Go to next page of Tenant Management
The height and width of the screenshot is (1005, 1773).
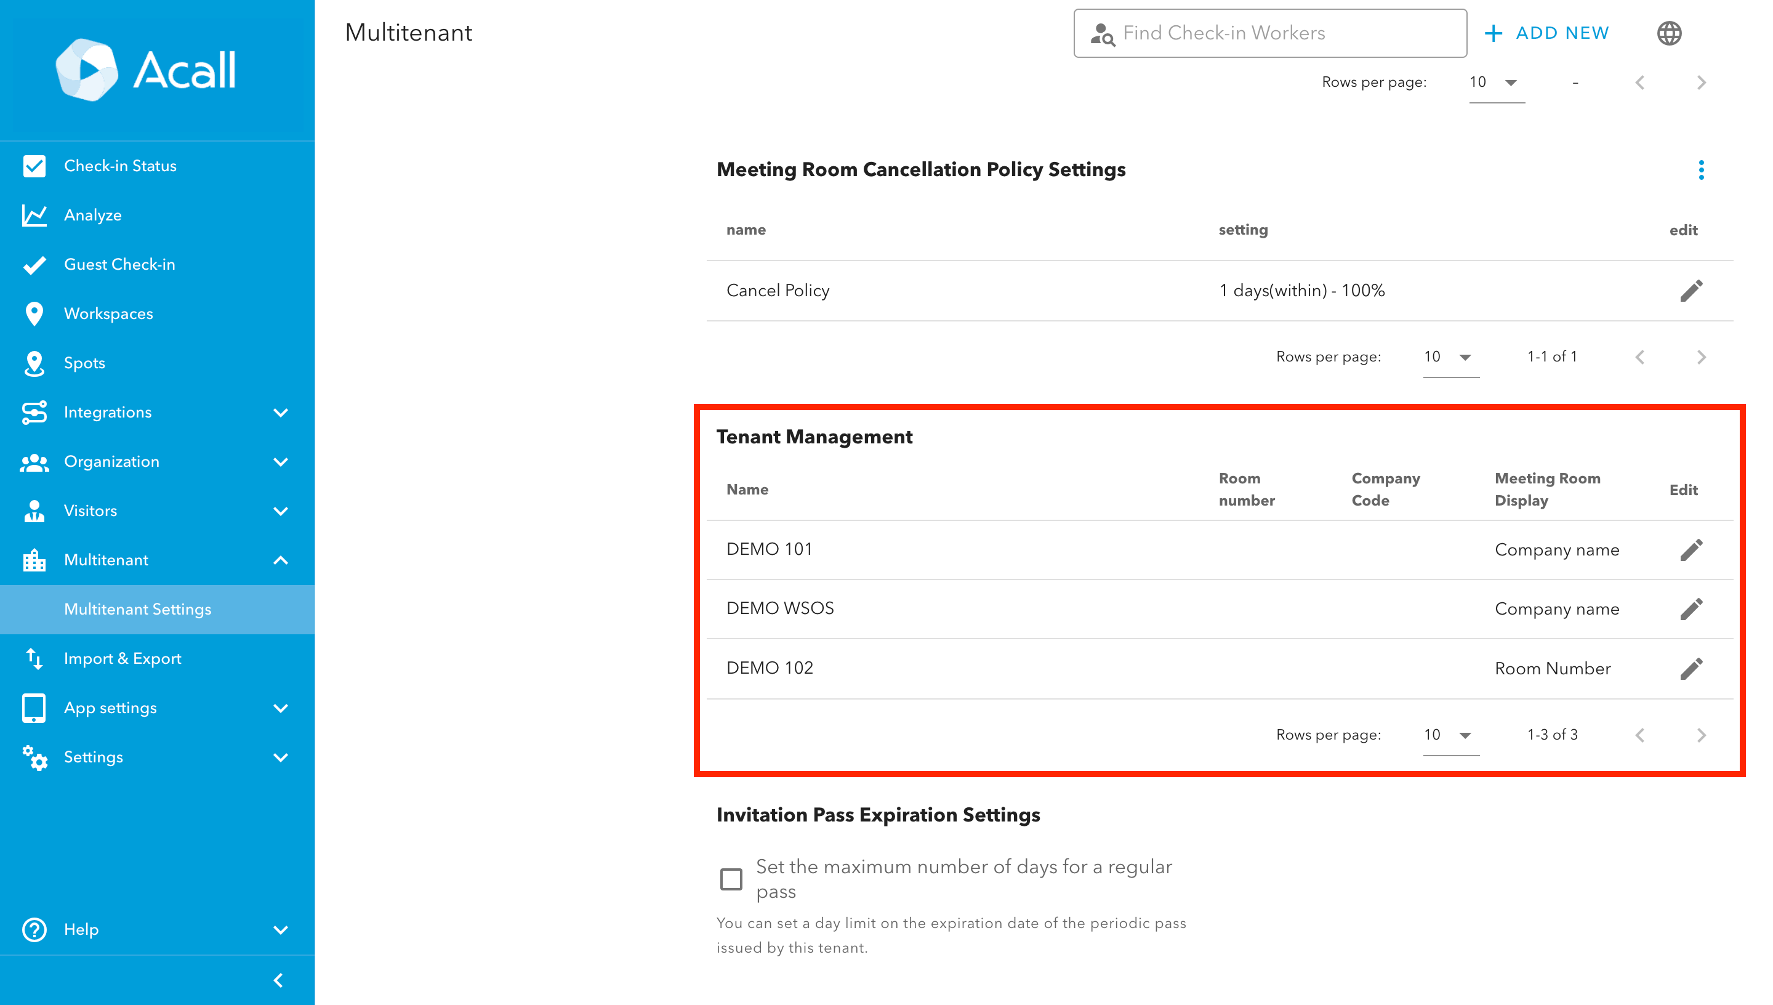click(x=1700, y=735)
